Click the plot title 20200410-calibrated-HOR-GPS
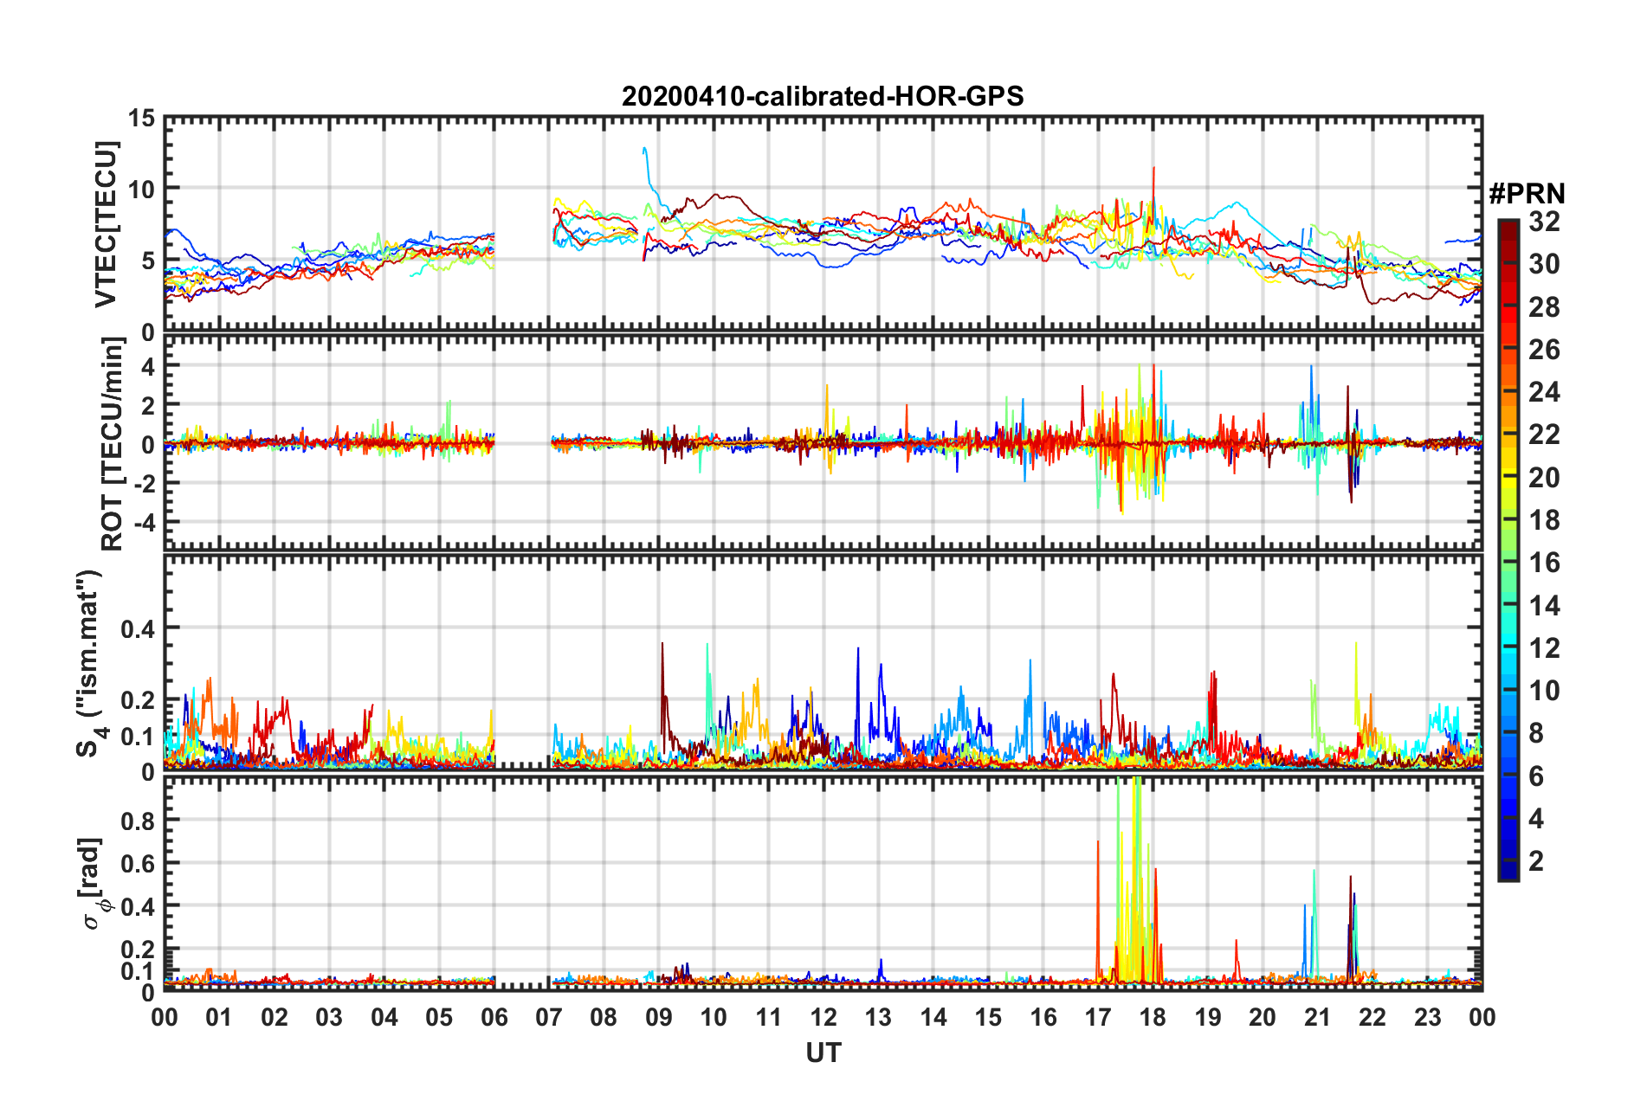This screenshot has height=1101, width=1647. pyautogui.click(x=823, y=96)
